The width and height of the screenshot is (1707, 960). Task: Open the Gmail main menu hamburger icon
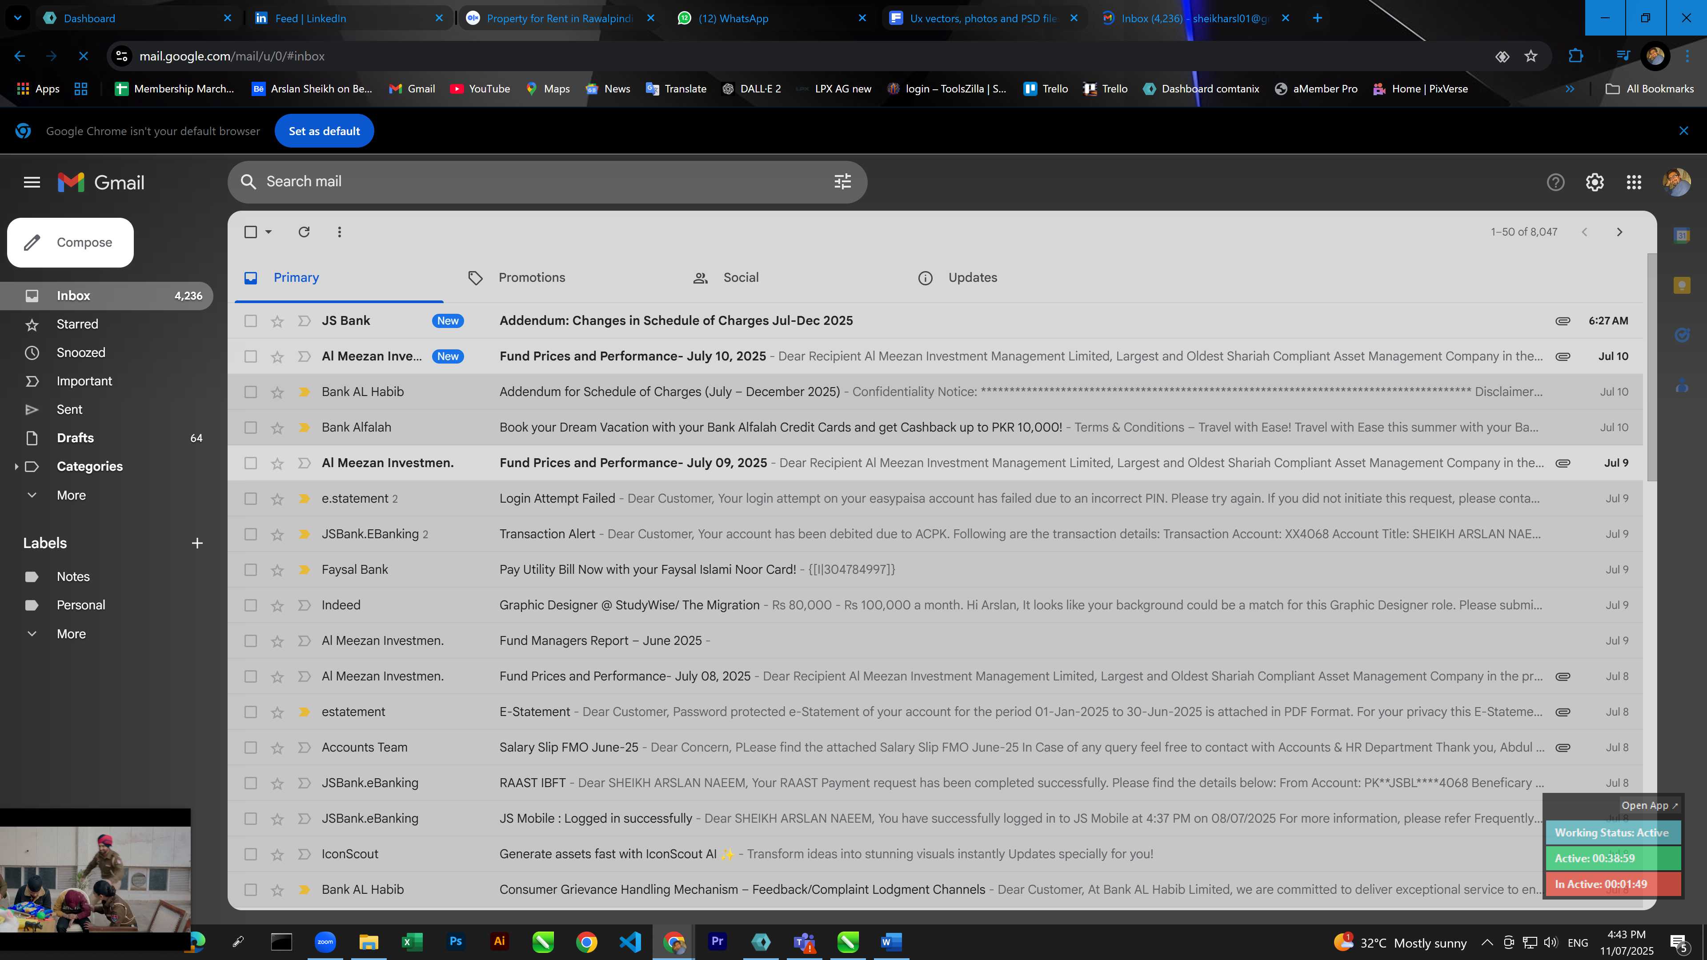coord(32,182)
